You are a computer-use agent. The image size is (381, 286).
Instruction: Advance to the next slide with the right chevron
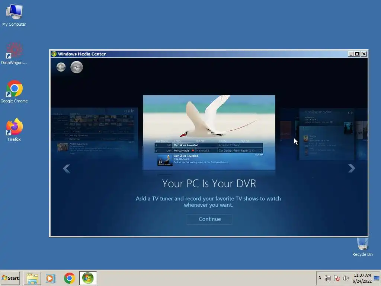pyautogui.click(x=352, y=168)
